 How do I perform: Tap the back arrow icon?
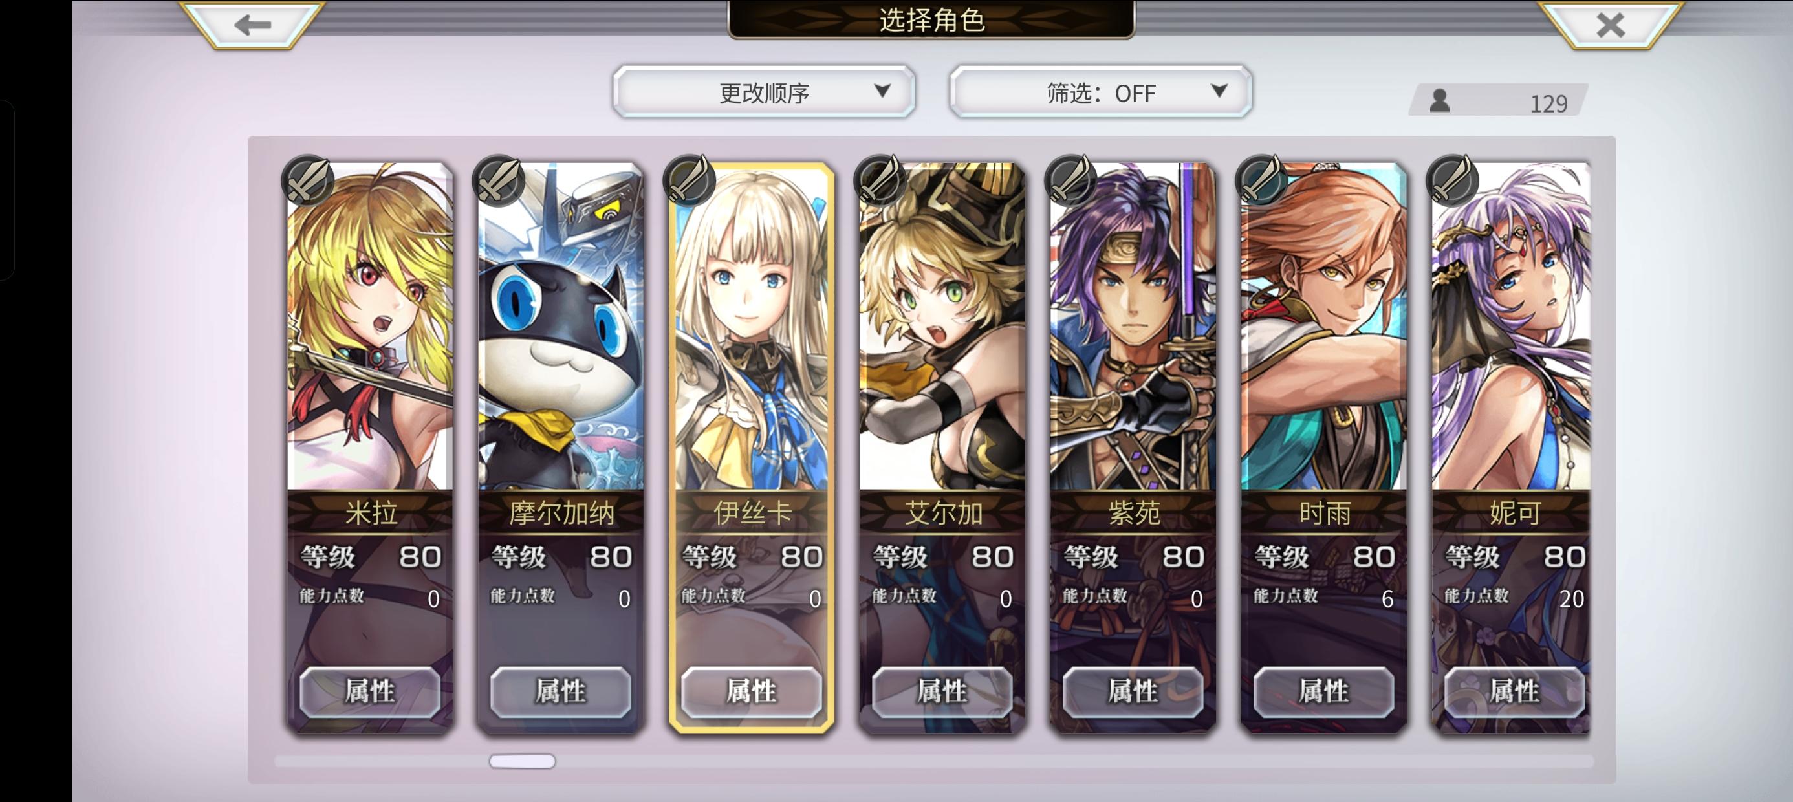252,25
